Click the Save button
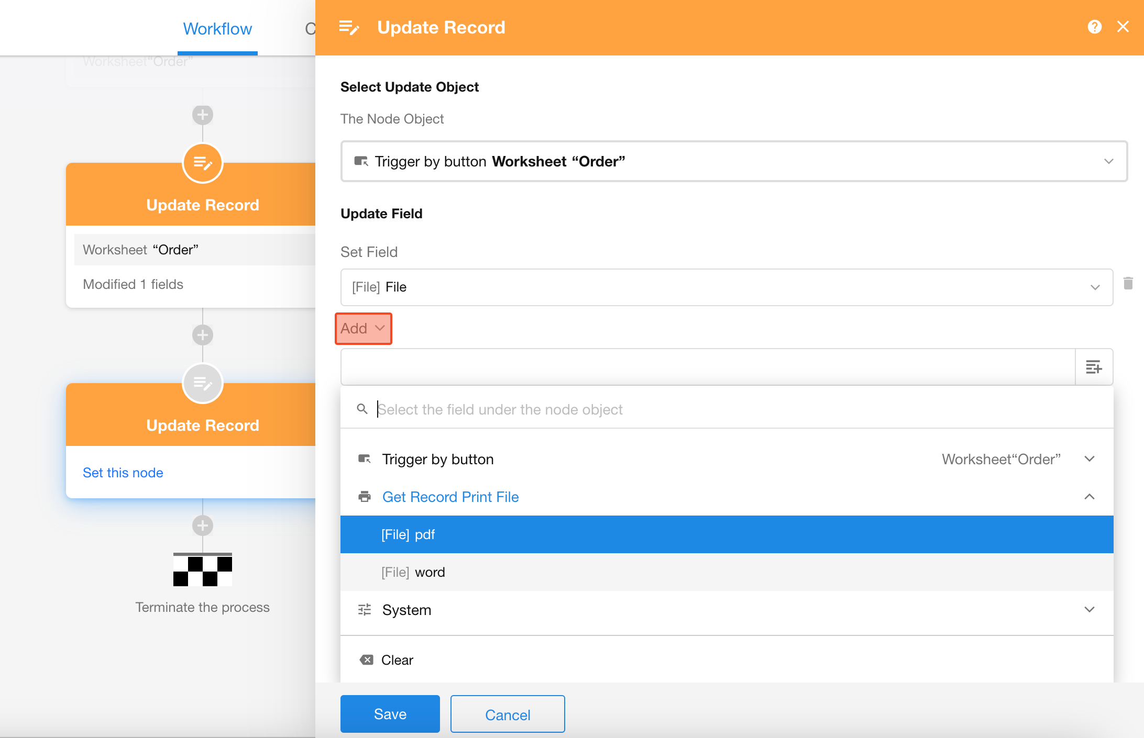The image size is (1144, 738). point(390,714)
